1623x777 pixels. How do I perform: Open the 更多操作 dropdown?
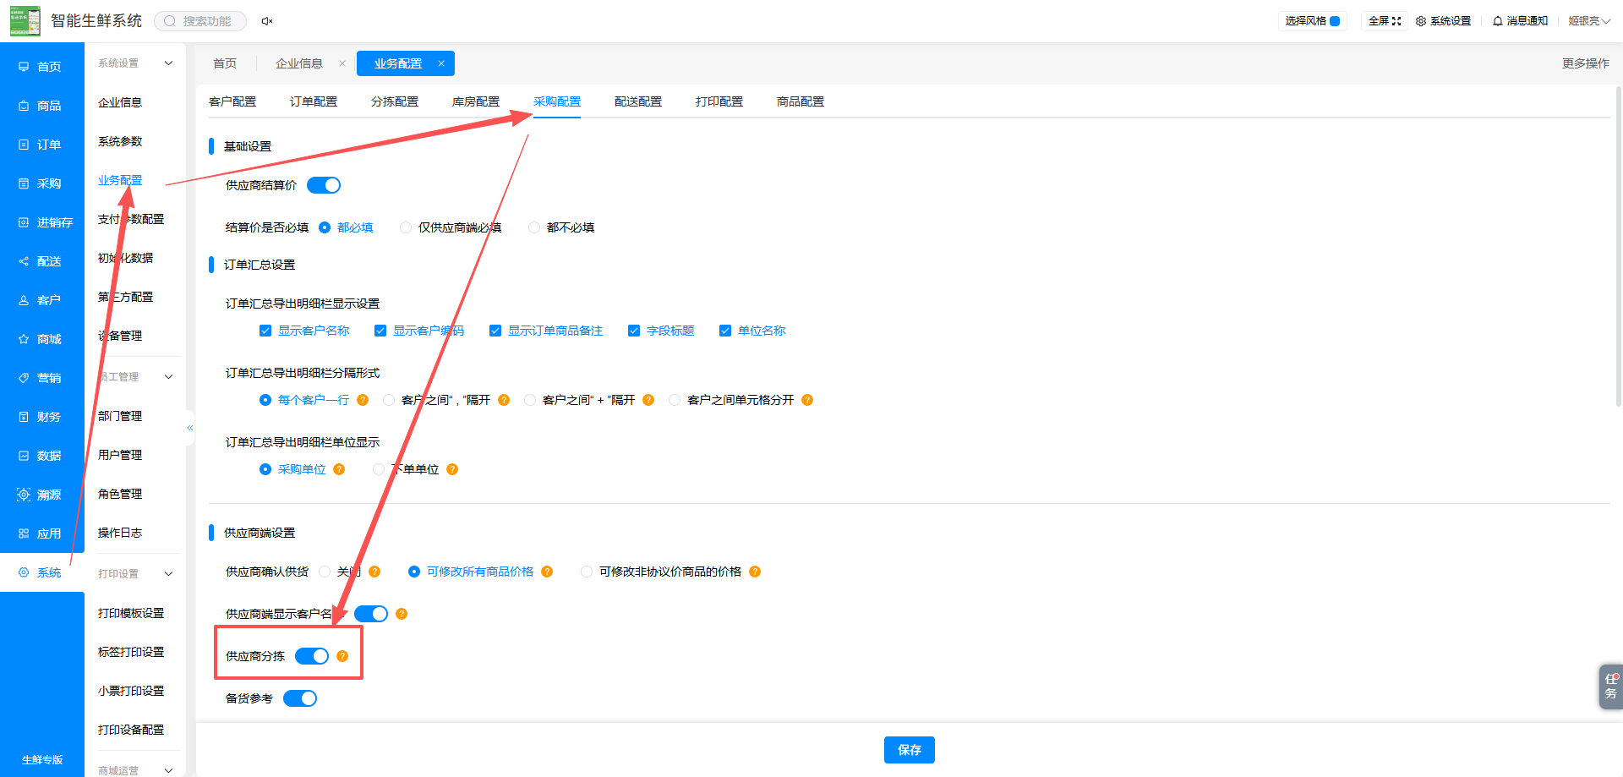(1586, 63)
